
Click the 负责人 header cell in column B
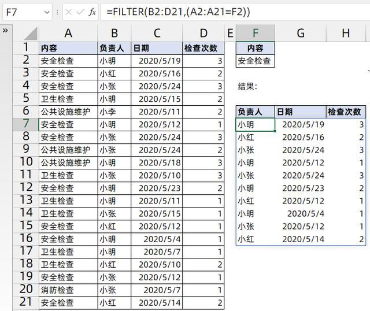(114, 48)
